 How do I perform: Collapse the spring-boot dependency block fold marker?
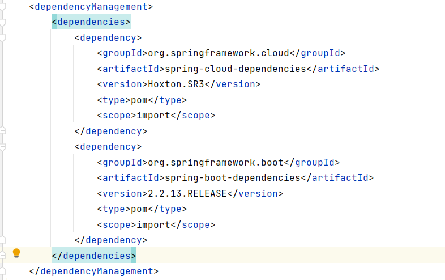(x=2, y=147)
